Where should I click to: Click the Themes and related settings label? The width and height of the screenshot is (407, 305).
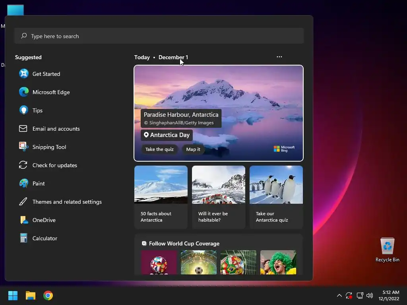(67, 202)
